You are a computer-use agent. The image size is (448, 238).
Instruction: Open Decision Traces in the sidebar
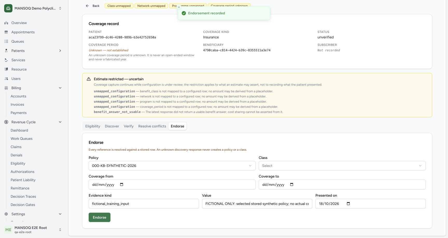click(x=23, y=197)
